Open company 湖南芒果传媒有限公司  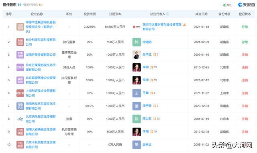coord(41,55)
